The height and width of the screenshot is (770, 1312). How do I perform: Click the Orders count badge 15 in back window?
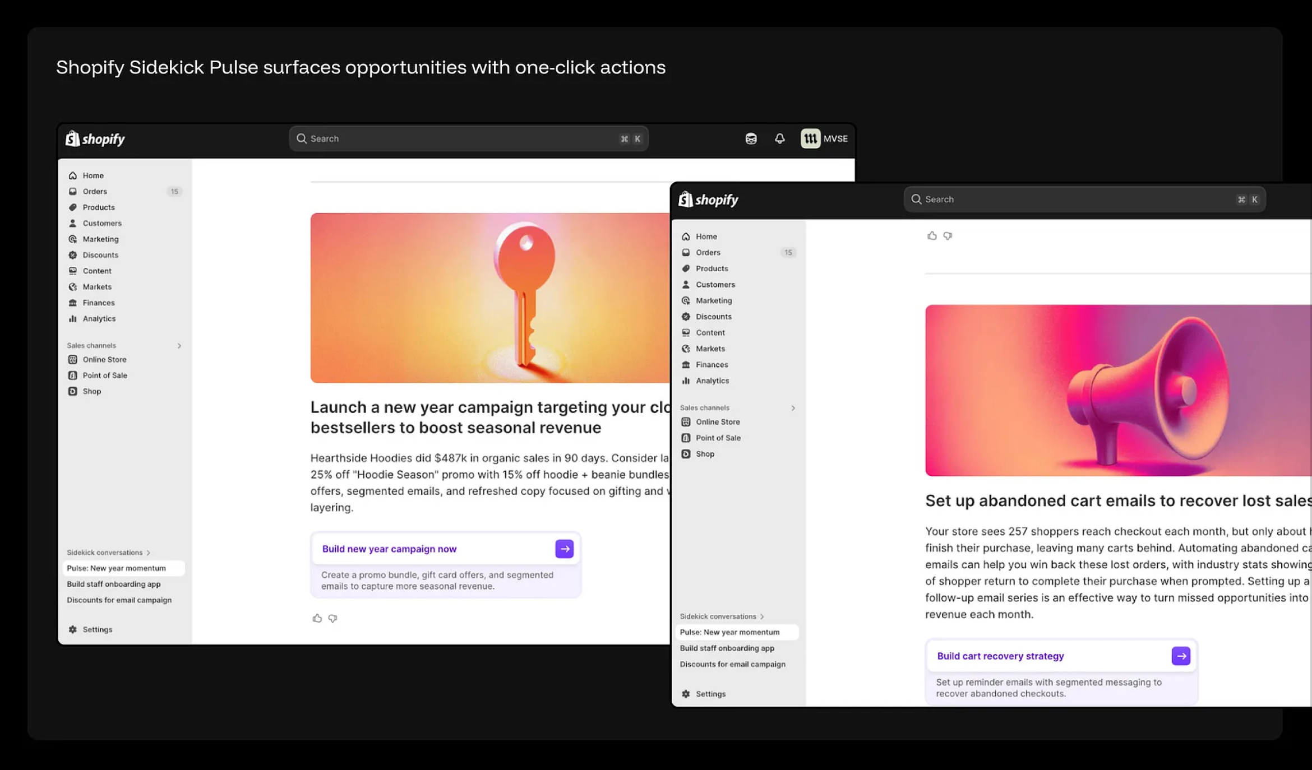174,191
